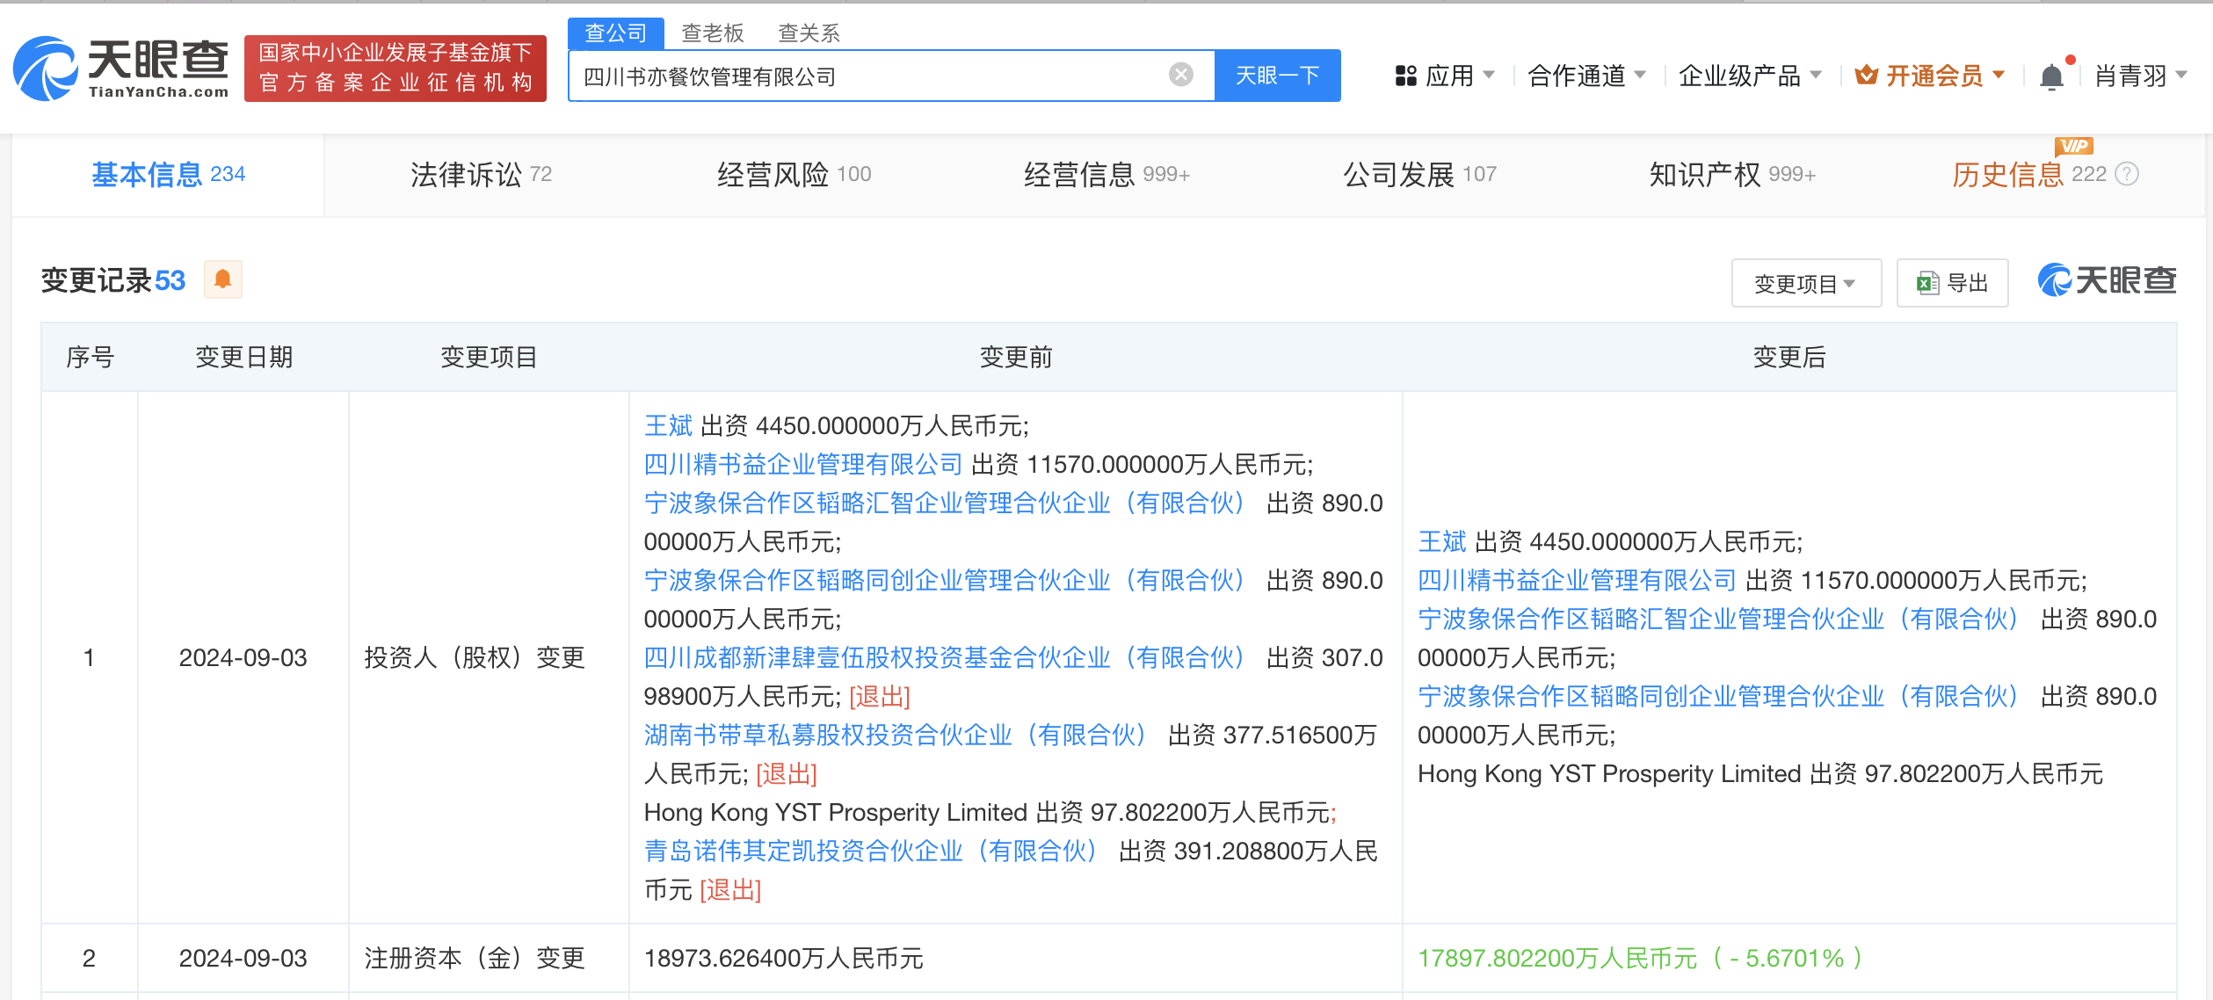The width and height of the screenshot is (2213, 1000).
Task: Click the Excel icon on the 导出 button
Action: tap(1926, 283)
